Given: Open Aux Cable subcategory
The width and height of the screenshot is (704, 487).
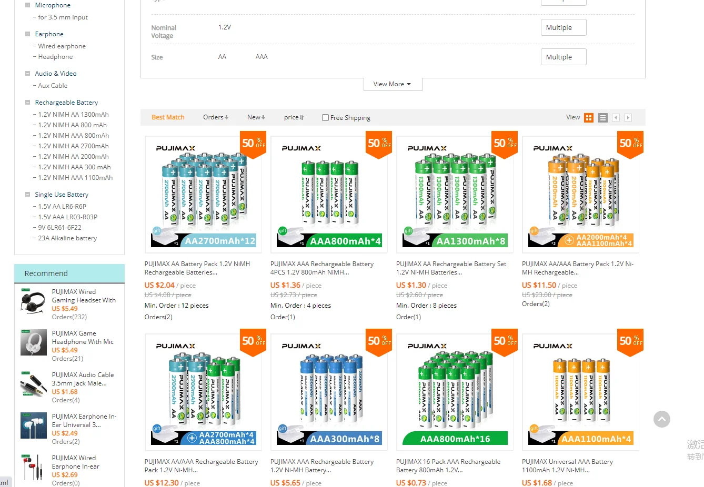Looking at the screenshot, I should [x=53, y=86].
